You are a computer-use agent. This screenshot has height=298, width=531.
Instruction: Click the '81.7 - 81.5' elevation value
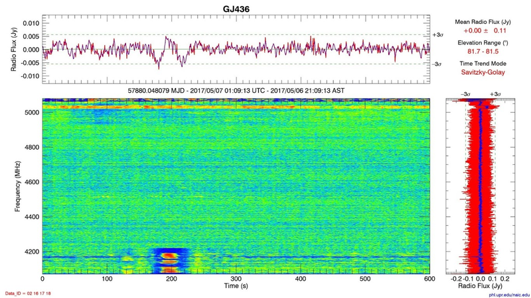pyautogui.click(x=483, y=52)
